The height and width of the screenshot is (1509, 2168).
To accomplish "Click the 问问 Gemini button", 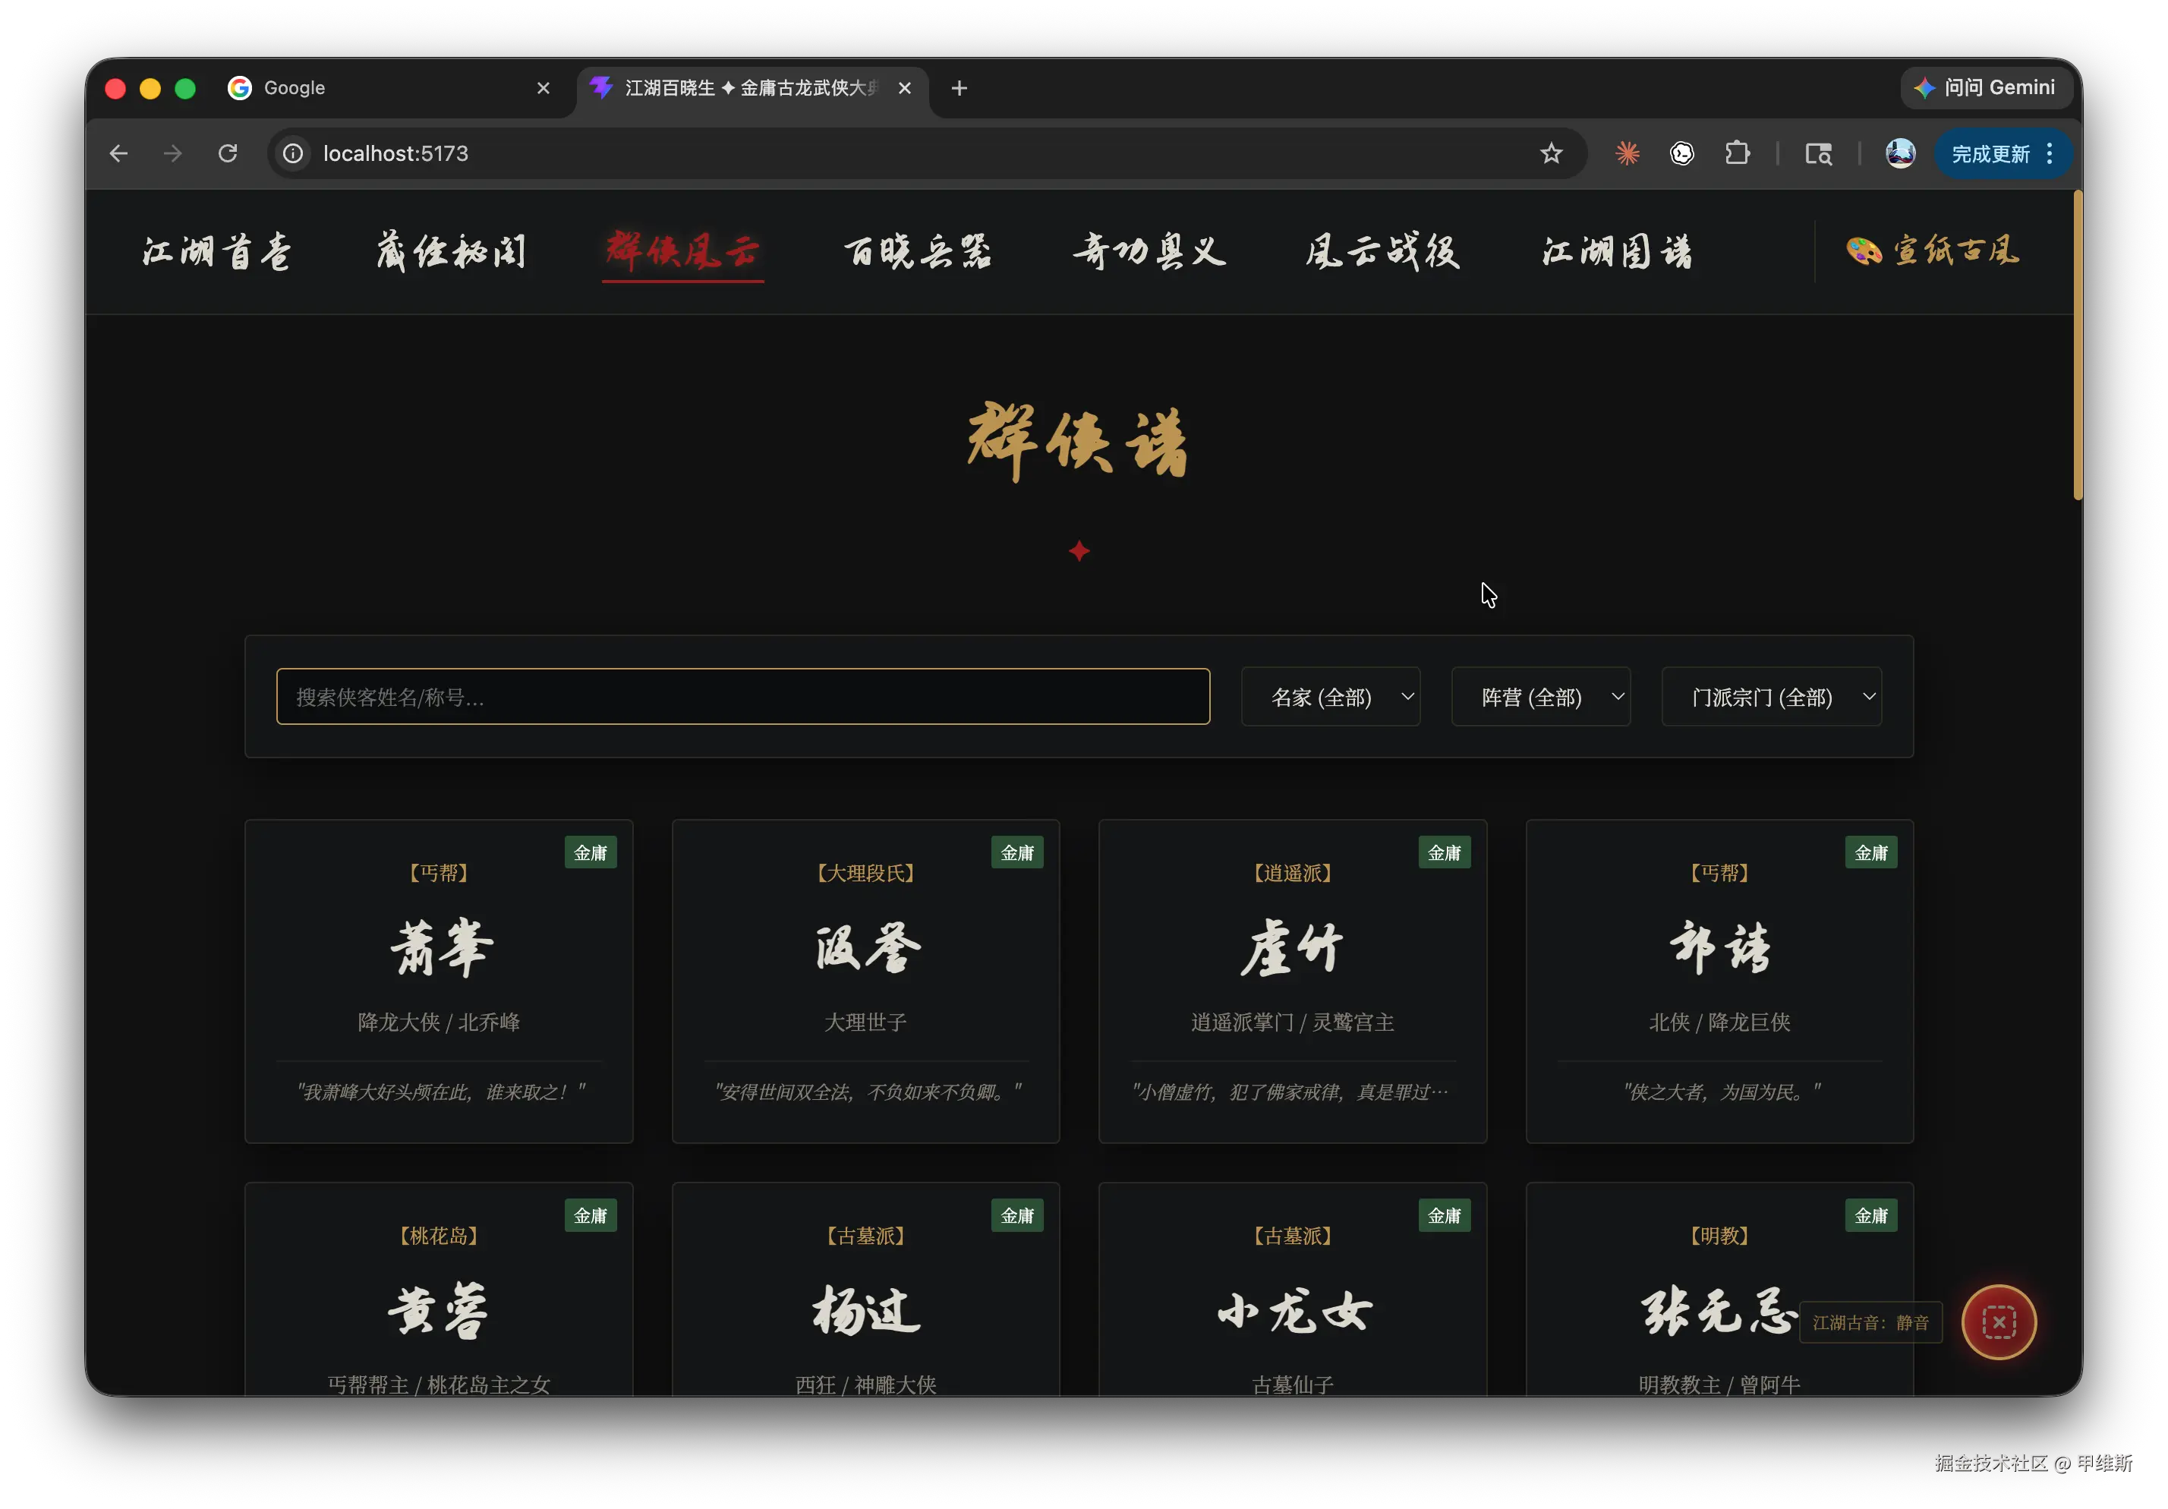I will tap(1987, 88).
